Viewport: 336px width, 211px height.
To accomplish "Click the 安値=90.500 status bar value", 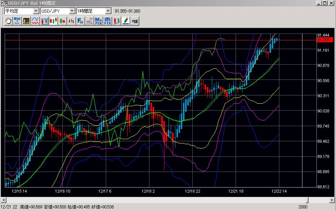I will (55, 207).
